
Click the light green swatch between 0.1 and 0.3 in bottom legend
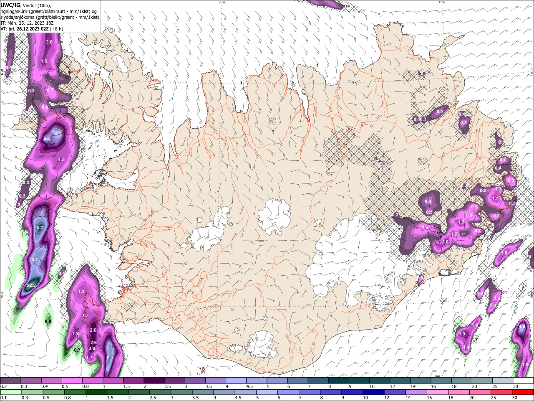click(x=10, y=392)
